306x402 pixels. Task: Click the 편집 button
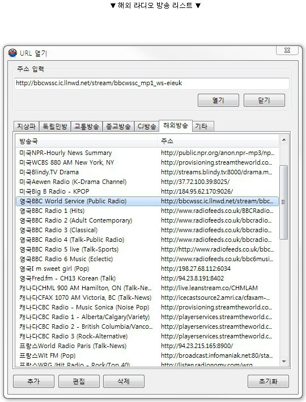coord(79,382)
